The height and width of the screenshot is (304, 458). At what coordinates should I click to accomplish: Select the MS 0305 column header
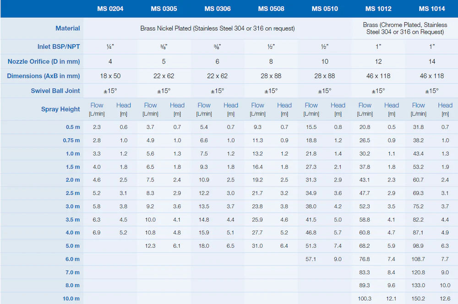click(x=164, y=9)
